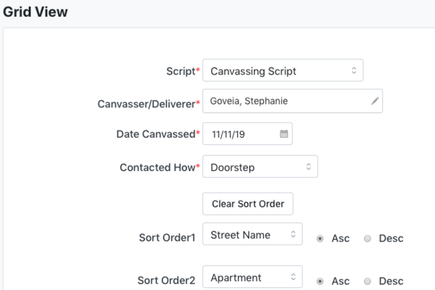The height and width of the screenshot is (290, 435).
Task: Expand the Apartment sort dropdown
Action: click(x=252, y=277)
